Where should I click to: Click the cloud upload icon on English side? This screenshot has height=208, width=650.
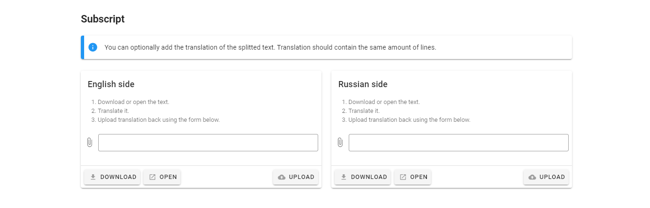point(282,177)
